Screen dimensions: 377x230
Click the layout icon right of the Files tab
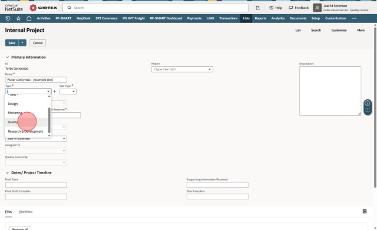click(x=365, y=211)
